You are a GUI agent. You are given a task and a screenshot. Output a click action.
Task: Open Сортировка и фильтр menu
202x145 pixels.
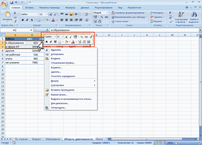pyautogui.click(x=181, y=17)
